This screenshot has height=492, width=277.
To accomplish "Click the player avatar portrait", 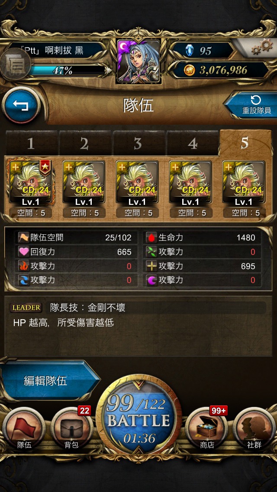I will [138, 61].
